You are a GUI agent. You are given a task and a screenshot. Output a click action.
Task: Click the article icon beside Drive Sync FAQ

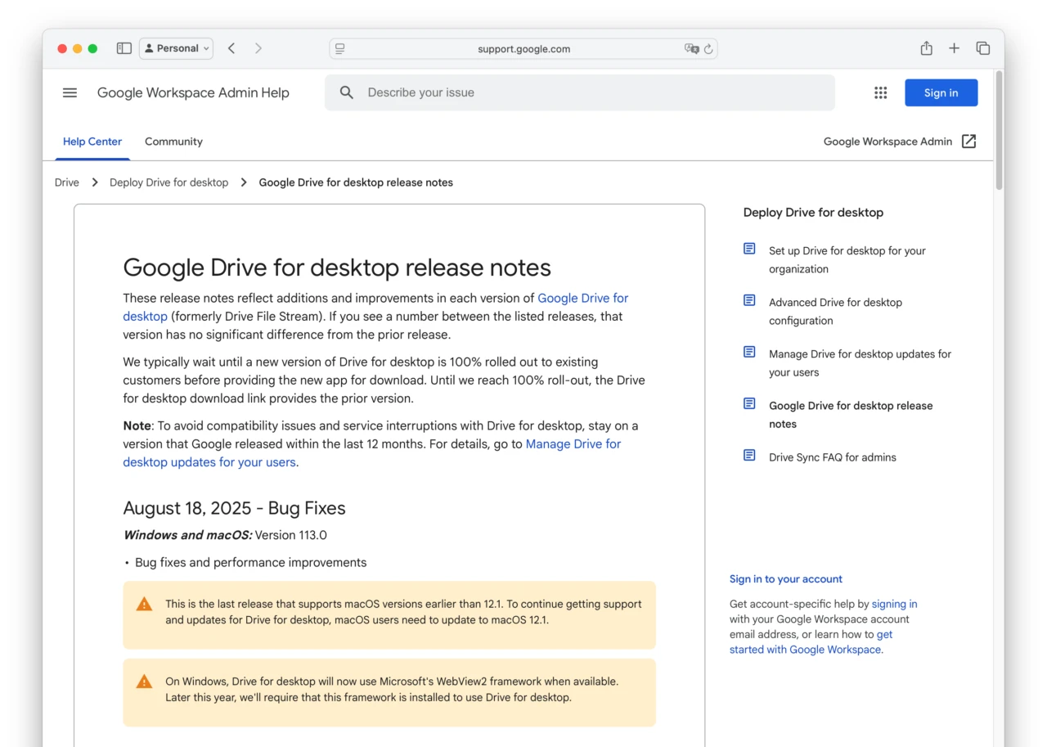748,455
